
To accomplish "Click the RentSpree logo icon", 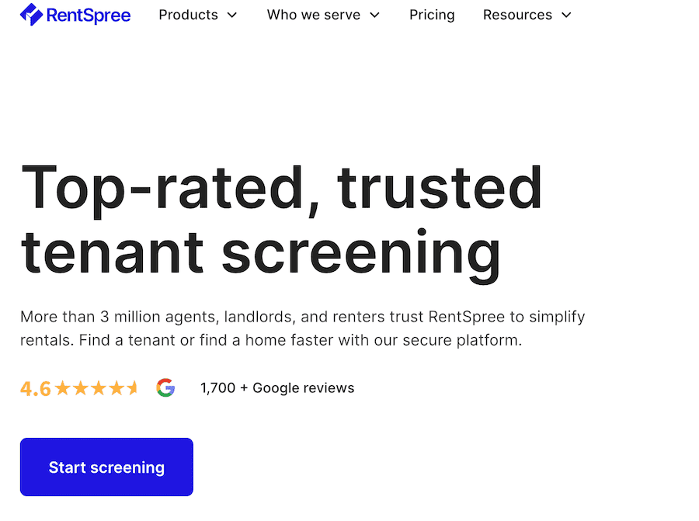I will (31, 14).
